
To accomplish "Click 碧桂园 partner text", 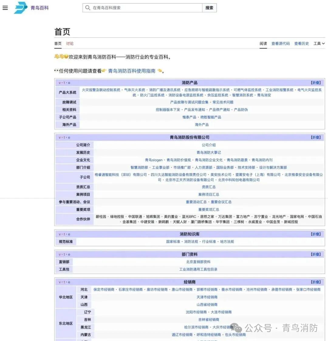I will tap(101, 217).
